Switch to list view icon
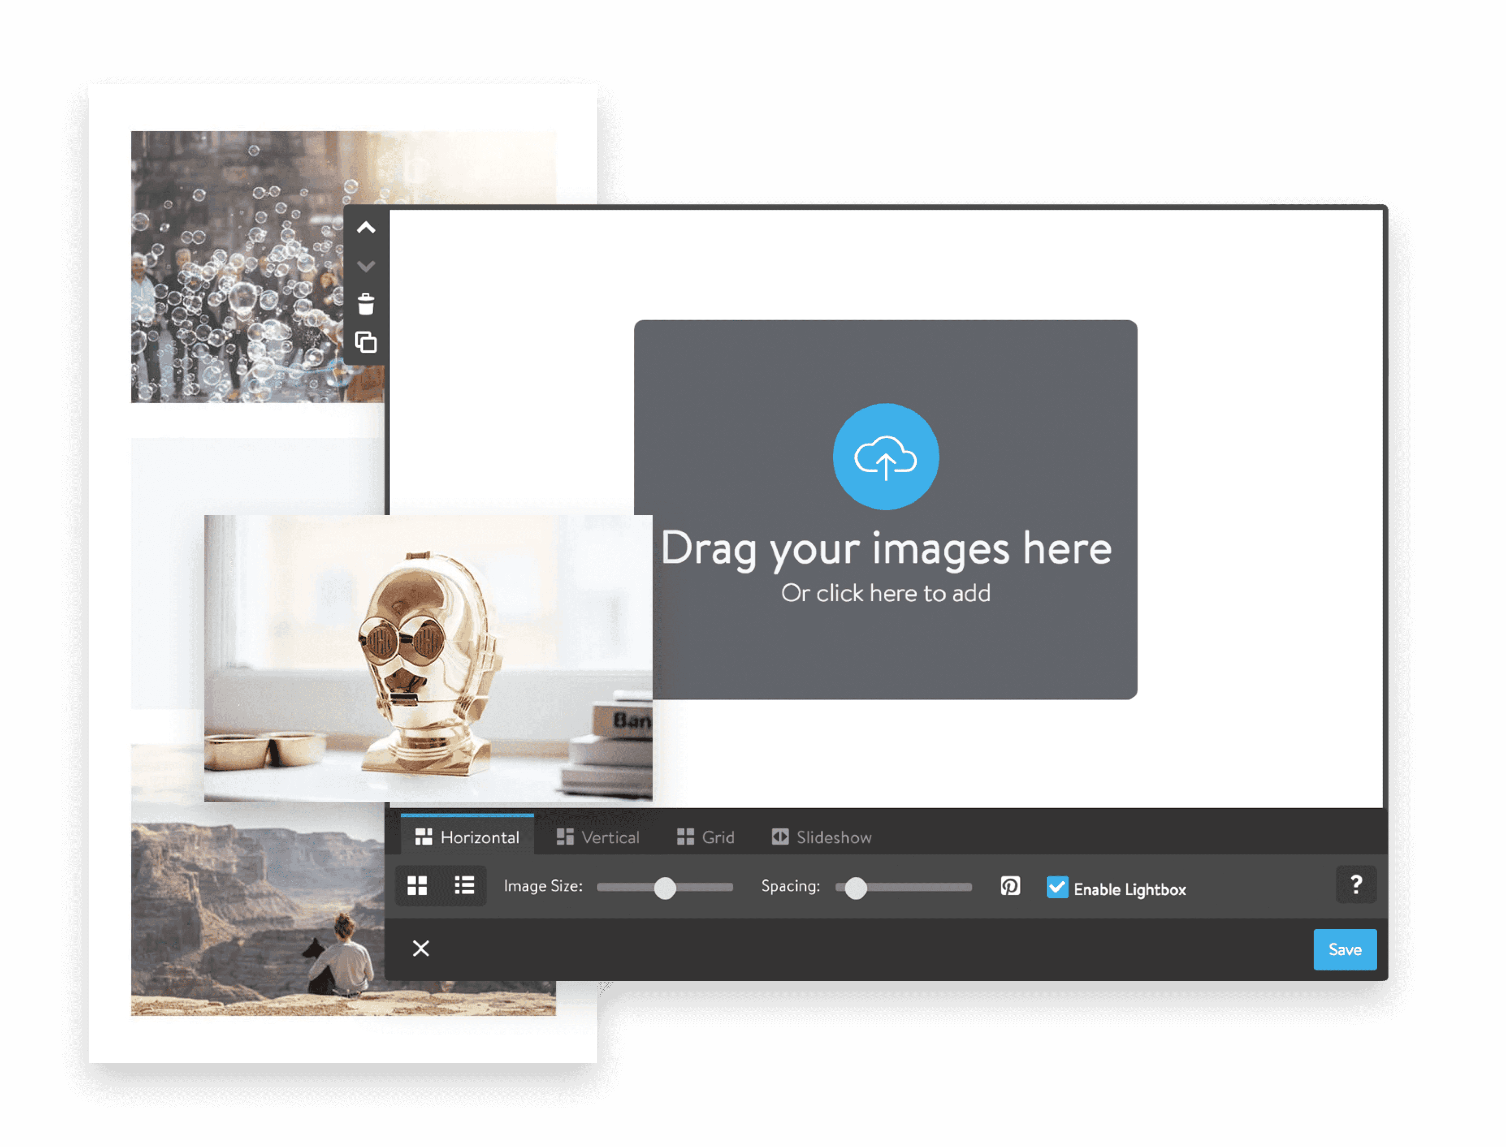This screenshot has width=1506, height=1147. tap(464, 886)
